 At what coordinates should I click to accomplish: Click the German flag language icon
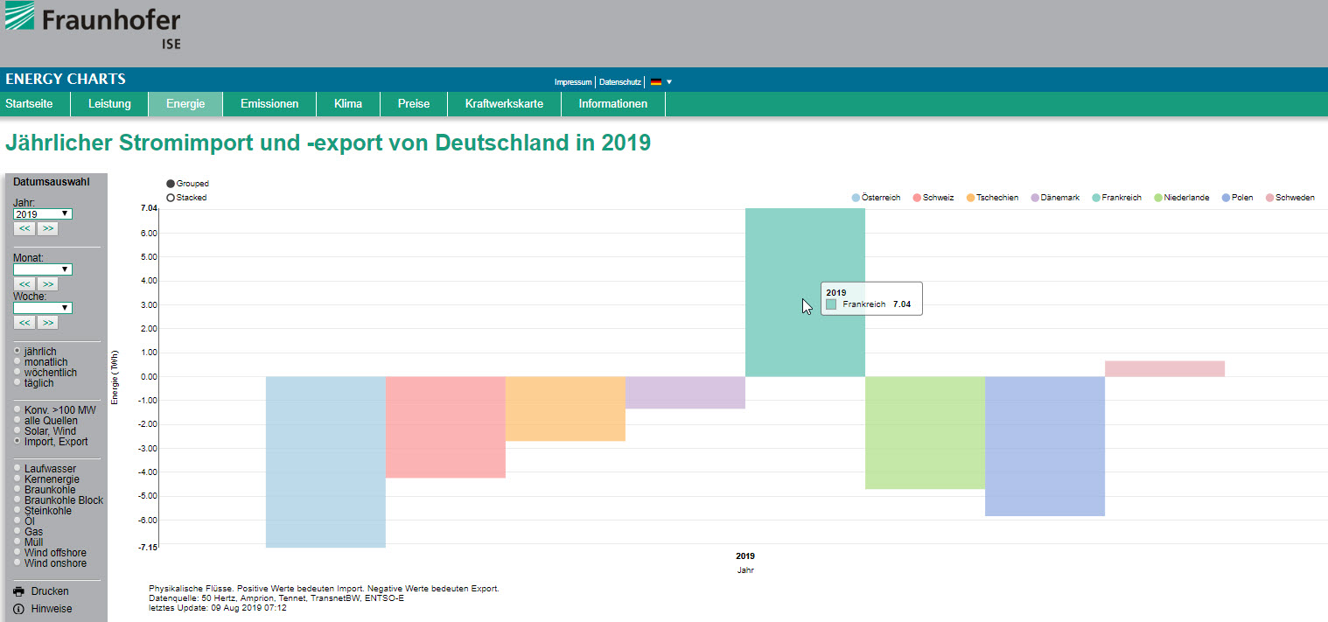click(655, 82)
